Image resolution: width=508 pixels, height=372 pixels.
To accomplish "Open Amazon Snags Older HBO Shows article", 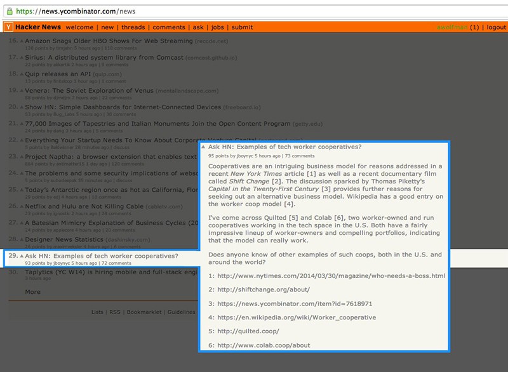I will coord(109,41).
